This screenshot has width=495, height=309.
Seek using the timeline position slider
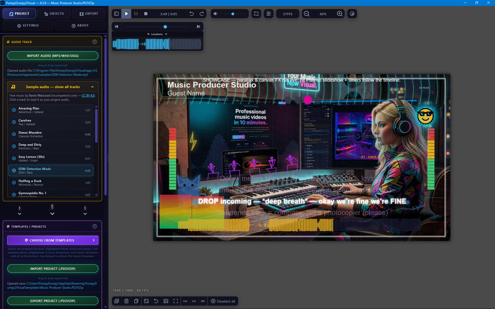coord(158,27)
